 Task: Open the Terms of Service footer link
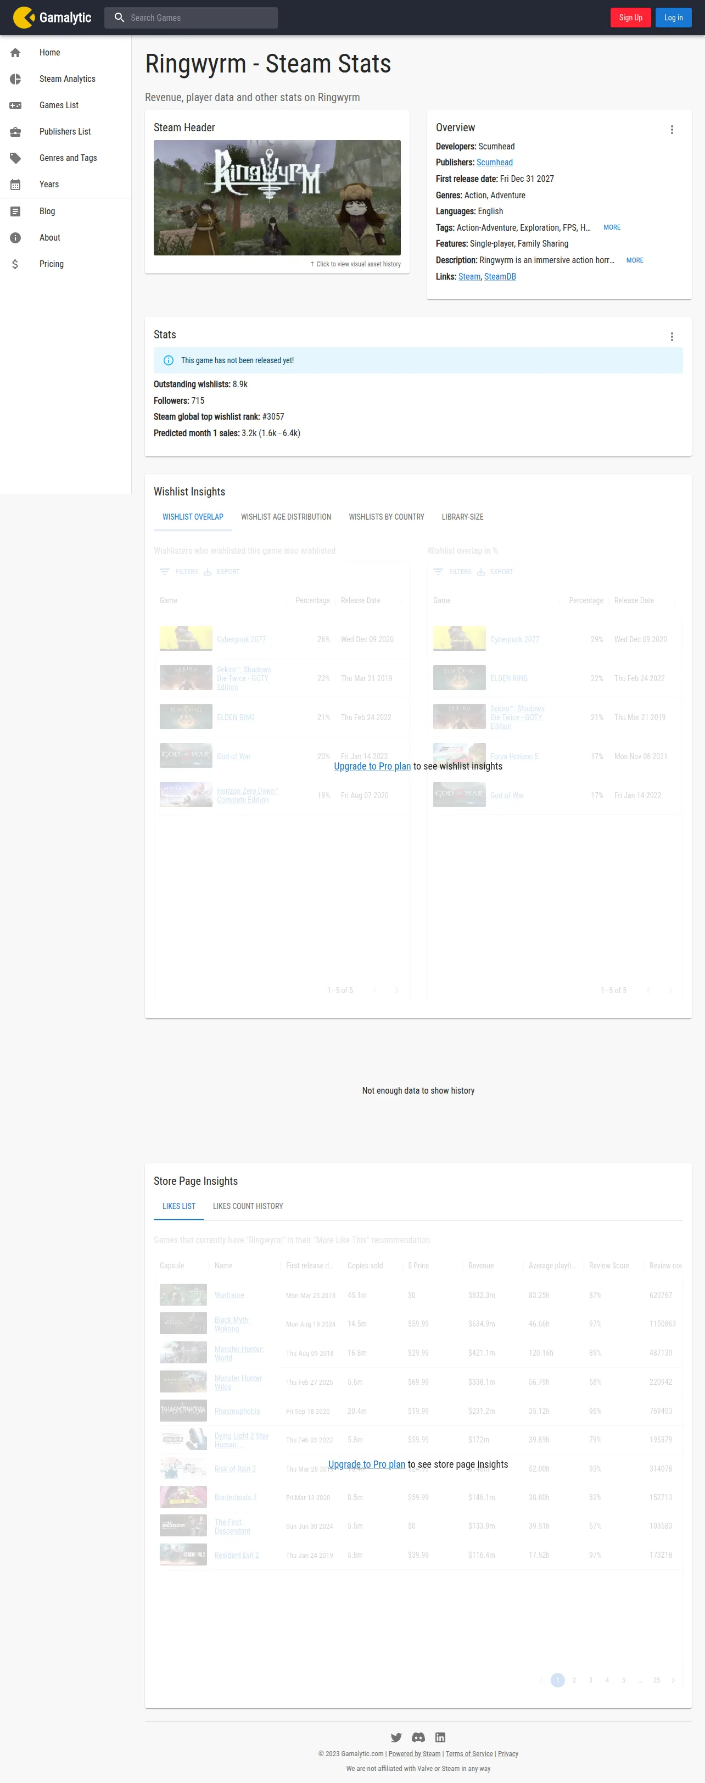469,1753
